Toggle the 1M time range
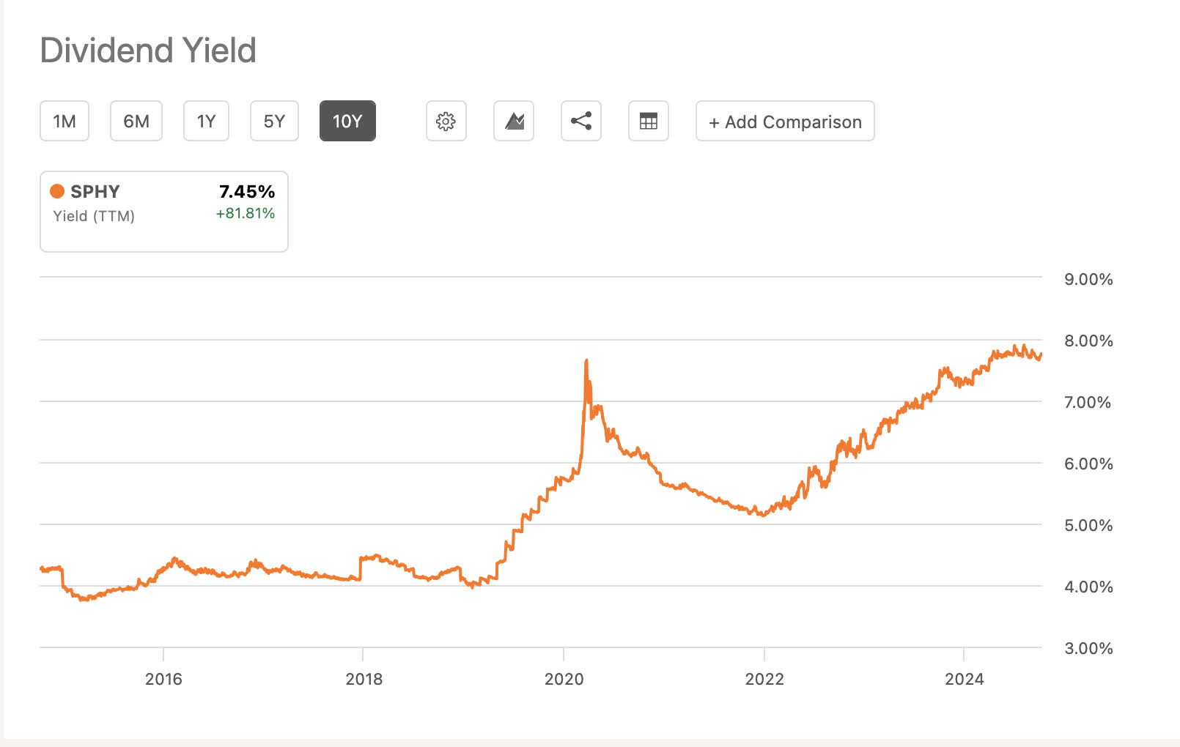 click(64, 121)
